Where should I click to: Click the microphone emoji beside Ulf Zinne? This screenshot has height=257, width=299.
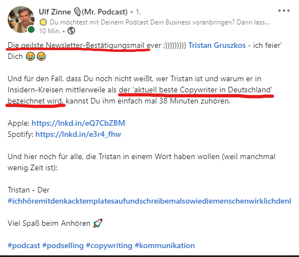pyautogui.click(x=77, y=12)
